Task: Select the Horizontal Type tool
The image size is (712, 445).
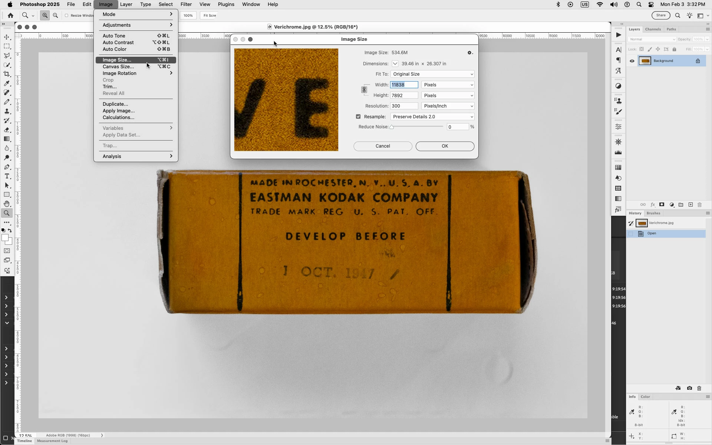Action: click(x=7, y=176)
